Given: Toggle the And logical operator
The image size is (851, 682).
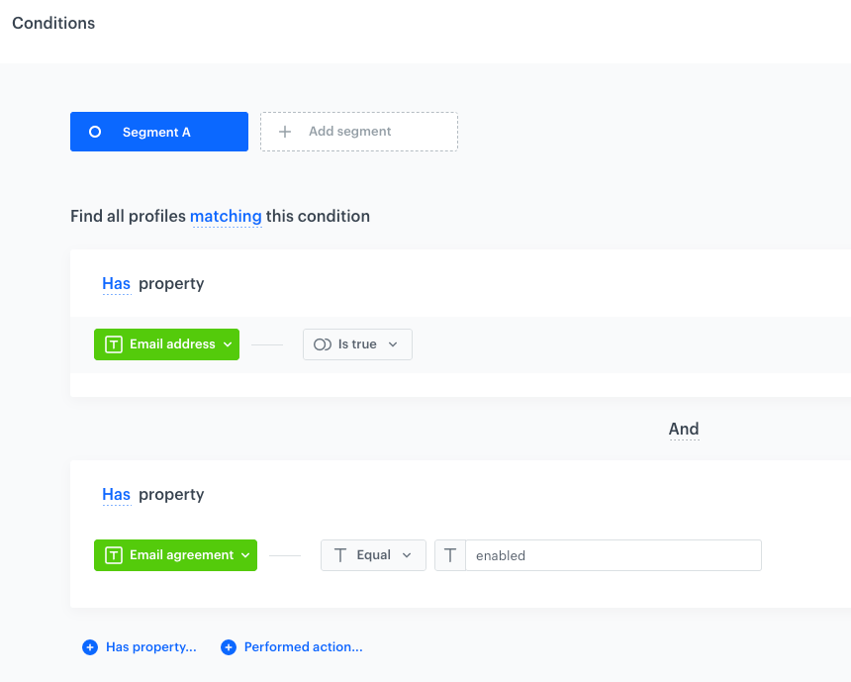Looking at the screenshot, I should pyautogui.click(x=684, y=429).
